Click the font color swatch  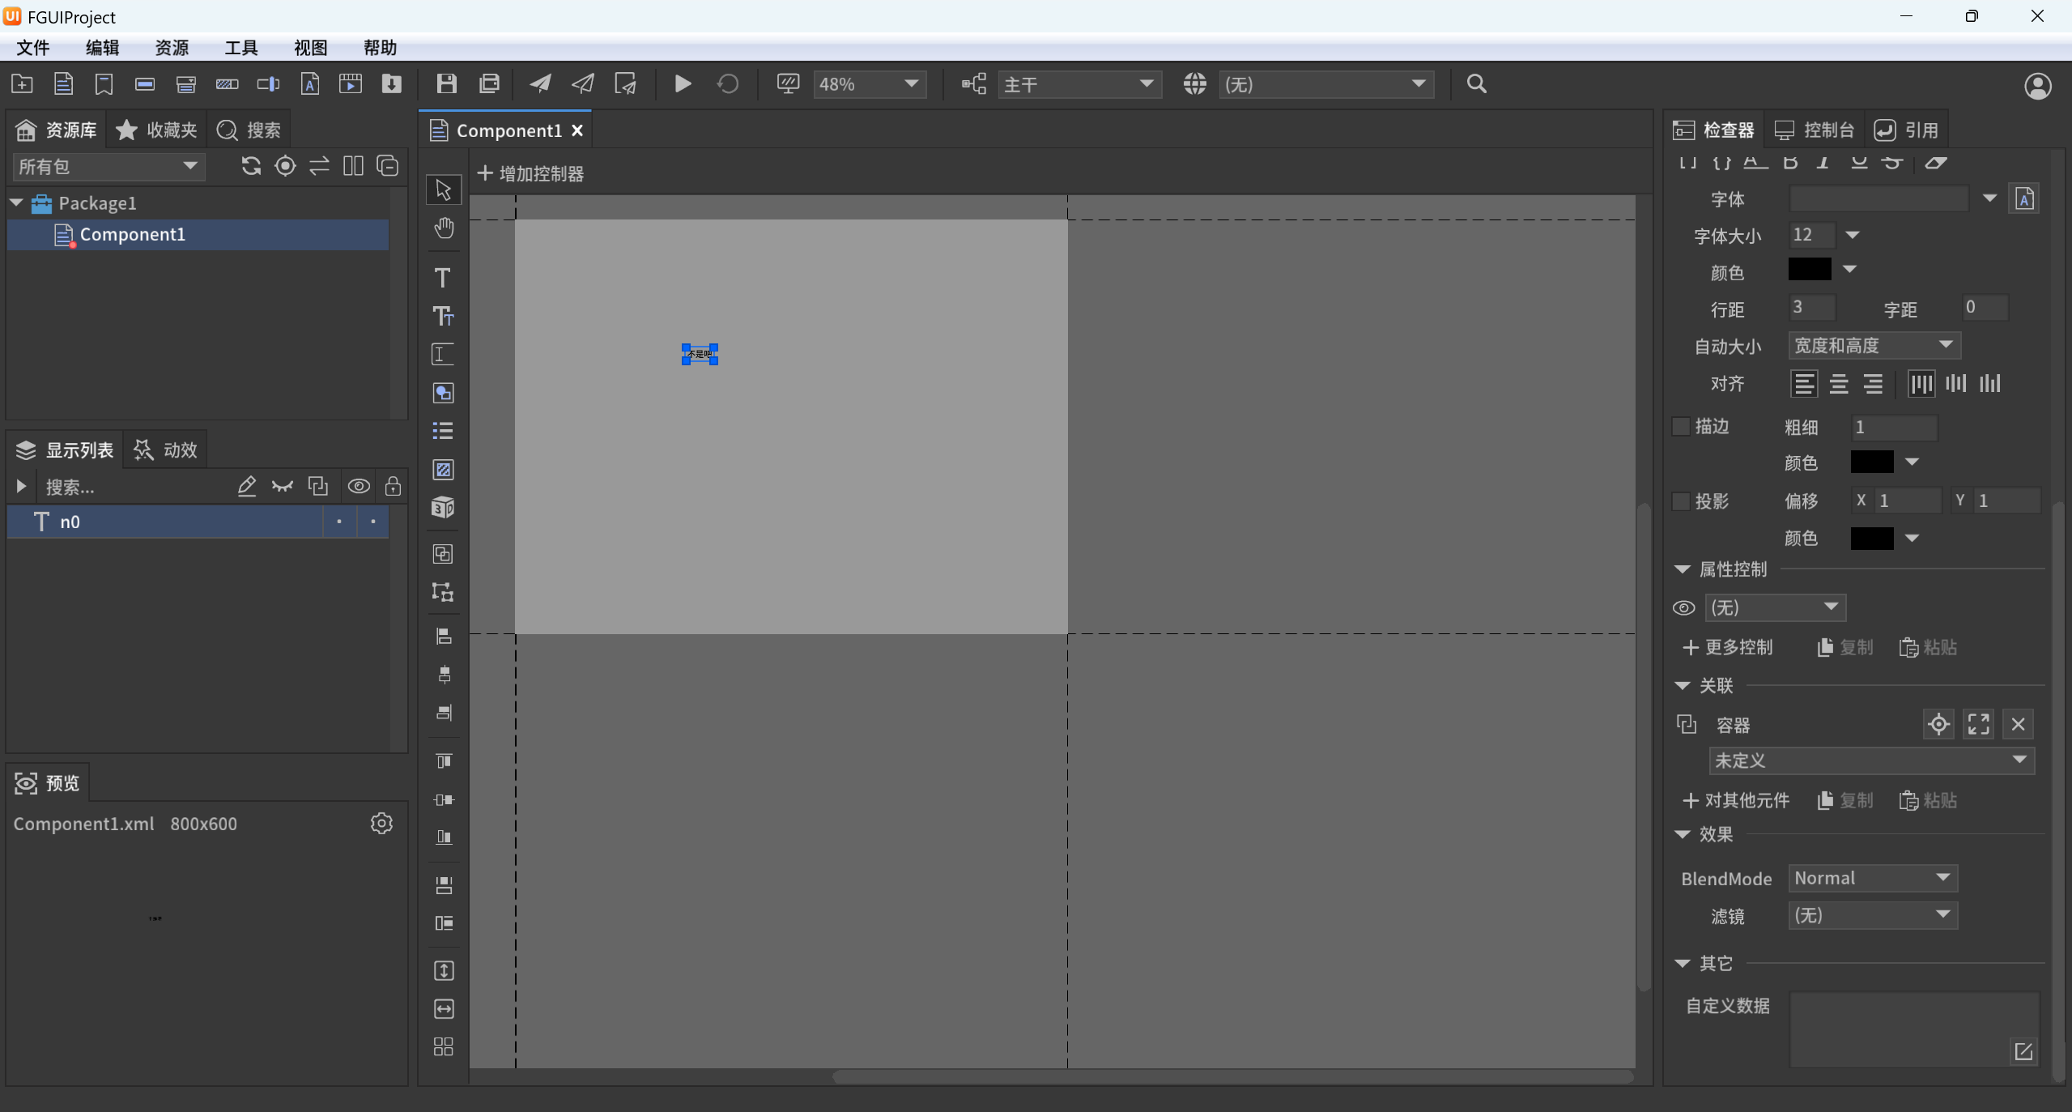[x=1809, y=270]
